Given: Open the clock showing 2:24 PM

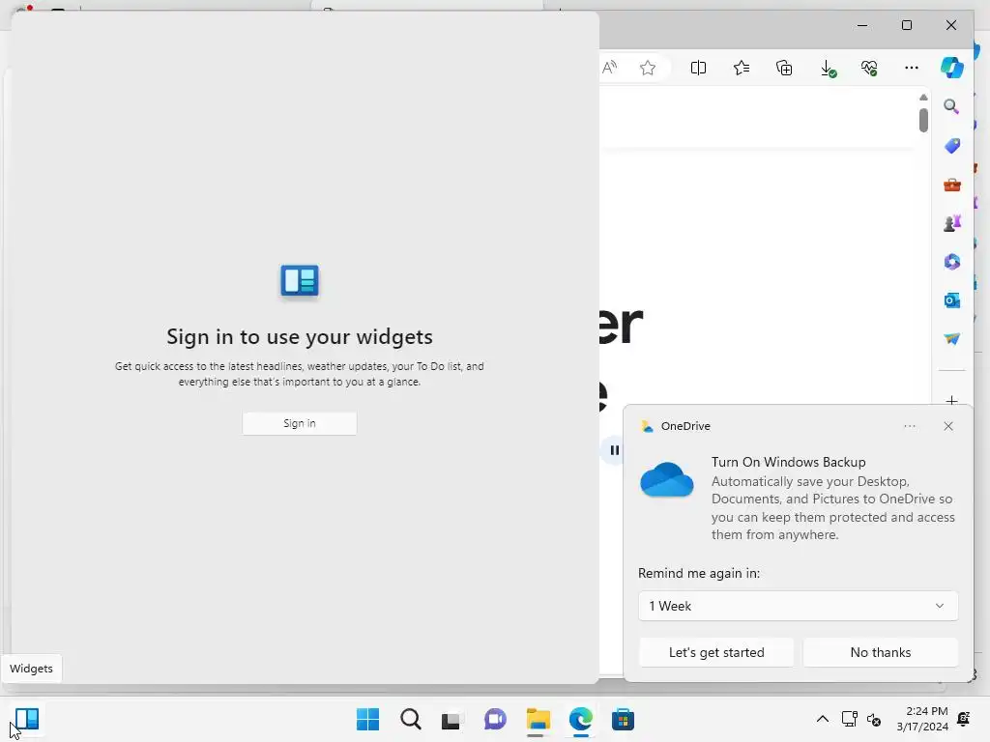Looking at the screenshot, I should click(x=922, y=719).
